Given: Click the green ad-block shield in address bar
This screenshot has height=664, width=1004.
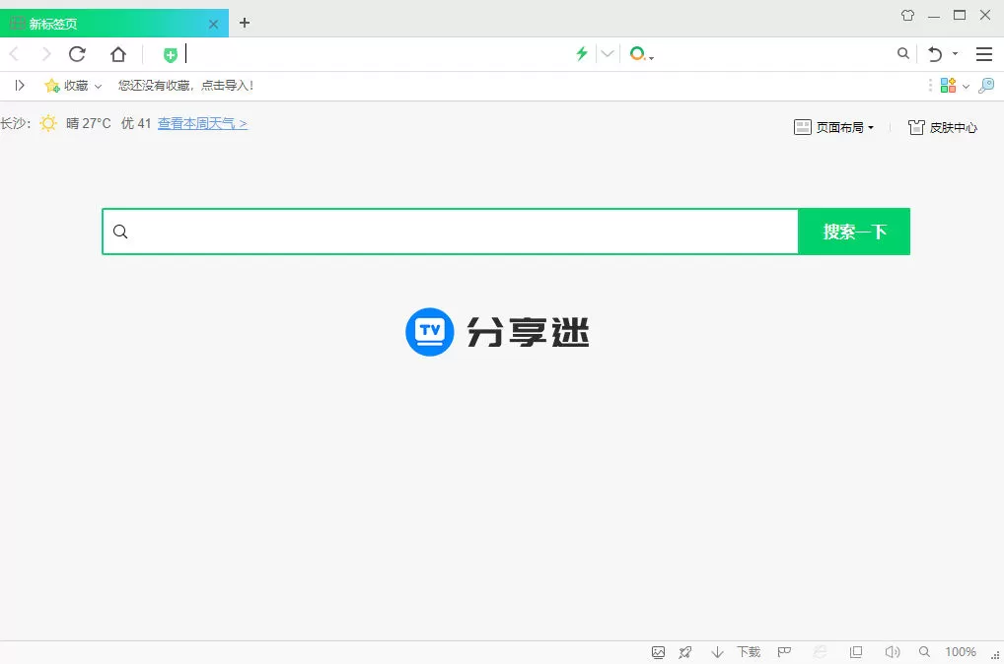Looking at the screenshot, I should point(170,54).
